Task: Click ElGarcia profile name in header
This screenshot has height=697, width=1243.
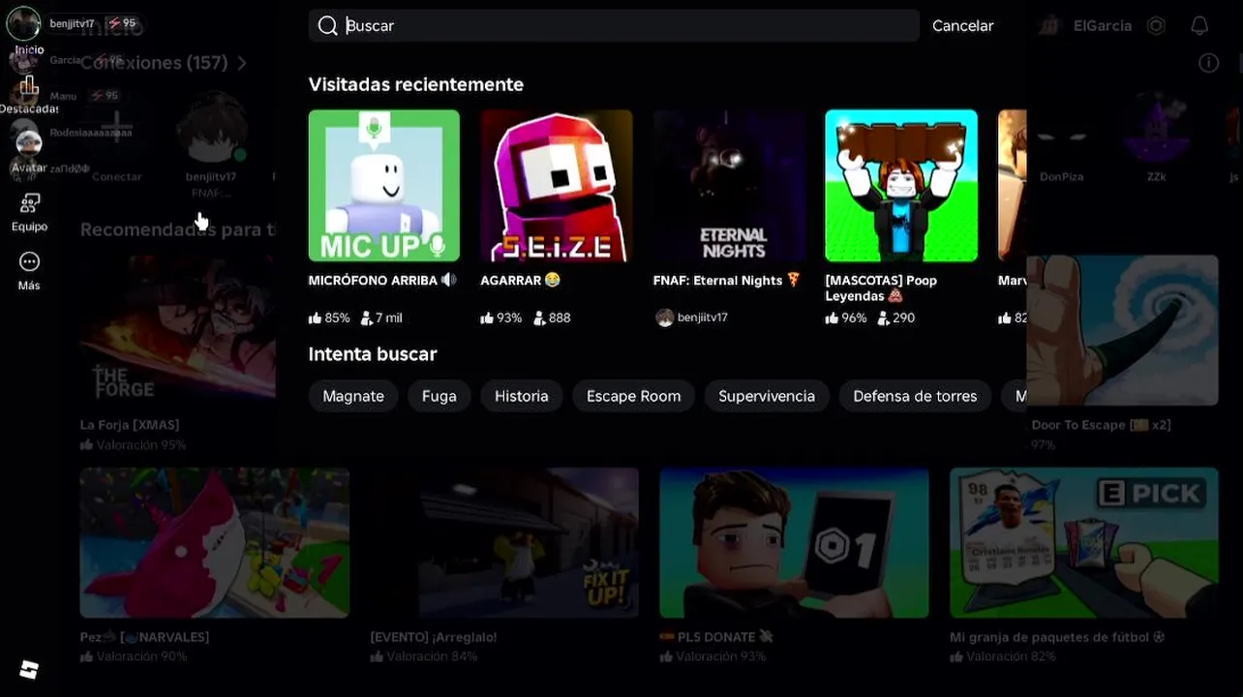Action: pyautogui.click(x=1103, y=26)
